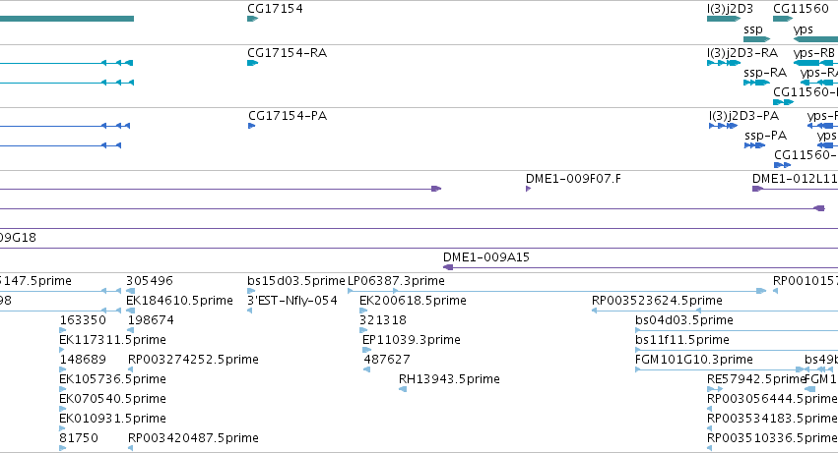Click the bs15d03.5prime EST label
This screenshot has width=838, height=453.
point(296,281)
